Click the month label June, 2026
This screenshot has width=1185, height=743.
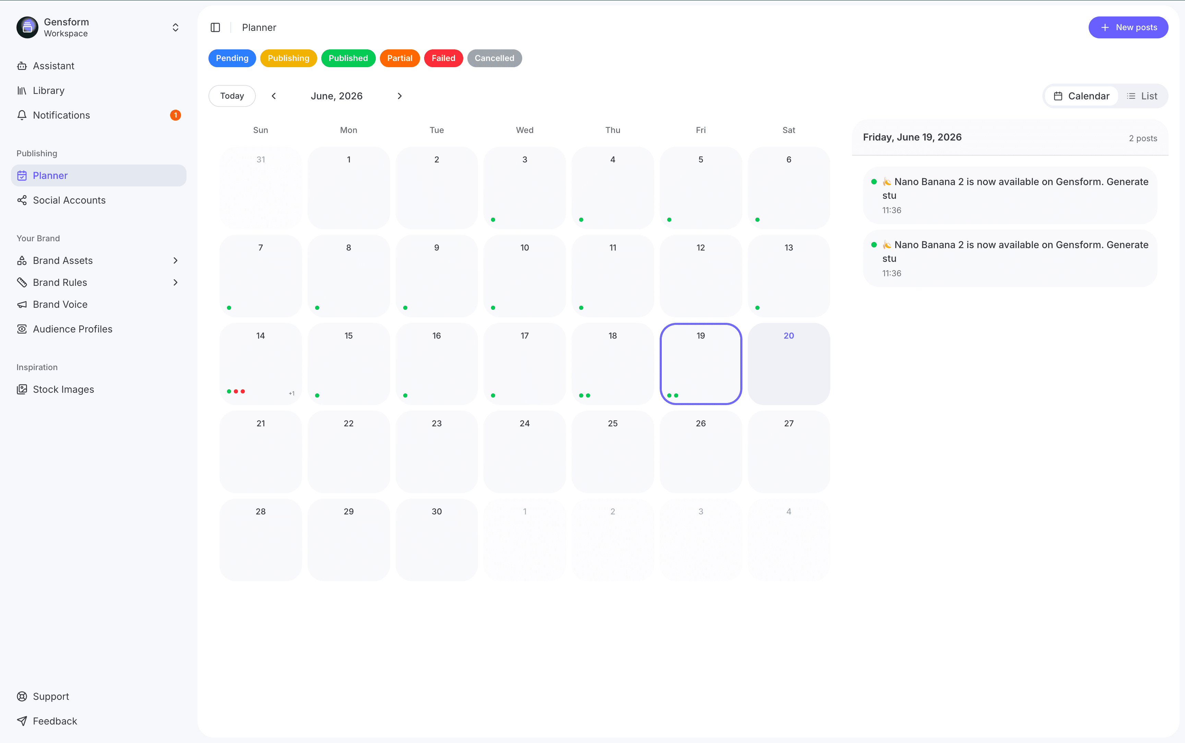(337, 96)
